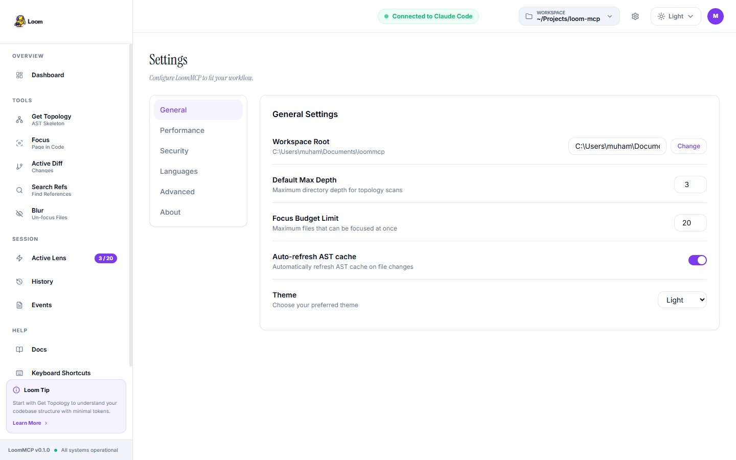Screen dimensions: 736x460
Task: Select the Get Topology tool in the sidebar
Action: [x=51, y=119]
